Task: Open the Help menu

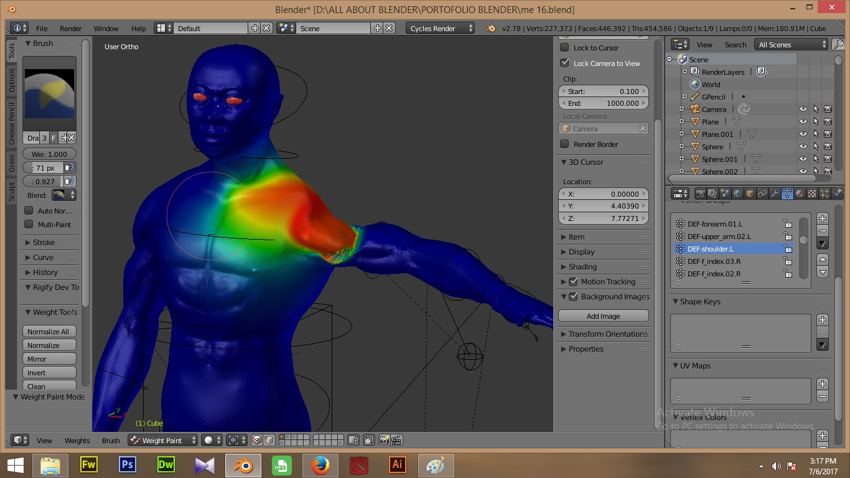Action: pyautogui.click(x=138, y=28)
